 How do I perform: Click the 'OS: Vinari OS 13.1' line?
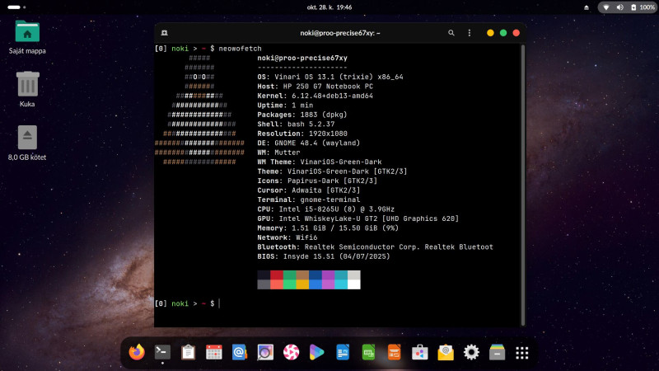tap(330, 77)
